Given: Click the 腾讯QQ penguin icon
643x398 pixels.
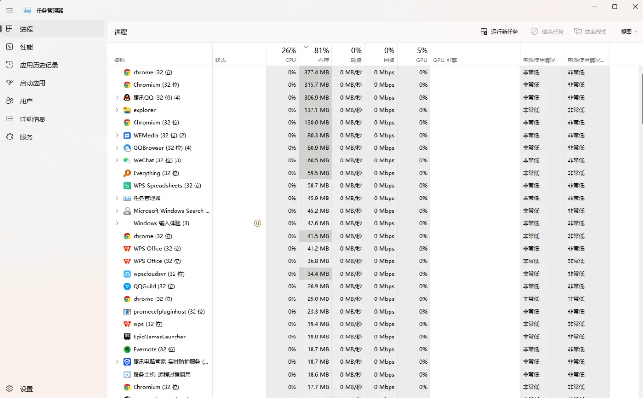Looking at the screenshot, I should (x=127, y=98).
